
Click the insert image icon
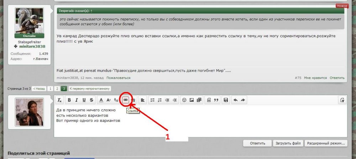pyautogui.click(x=192, y=100)
